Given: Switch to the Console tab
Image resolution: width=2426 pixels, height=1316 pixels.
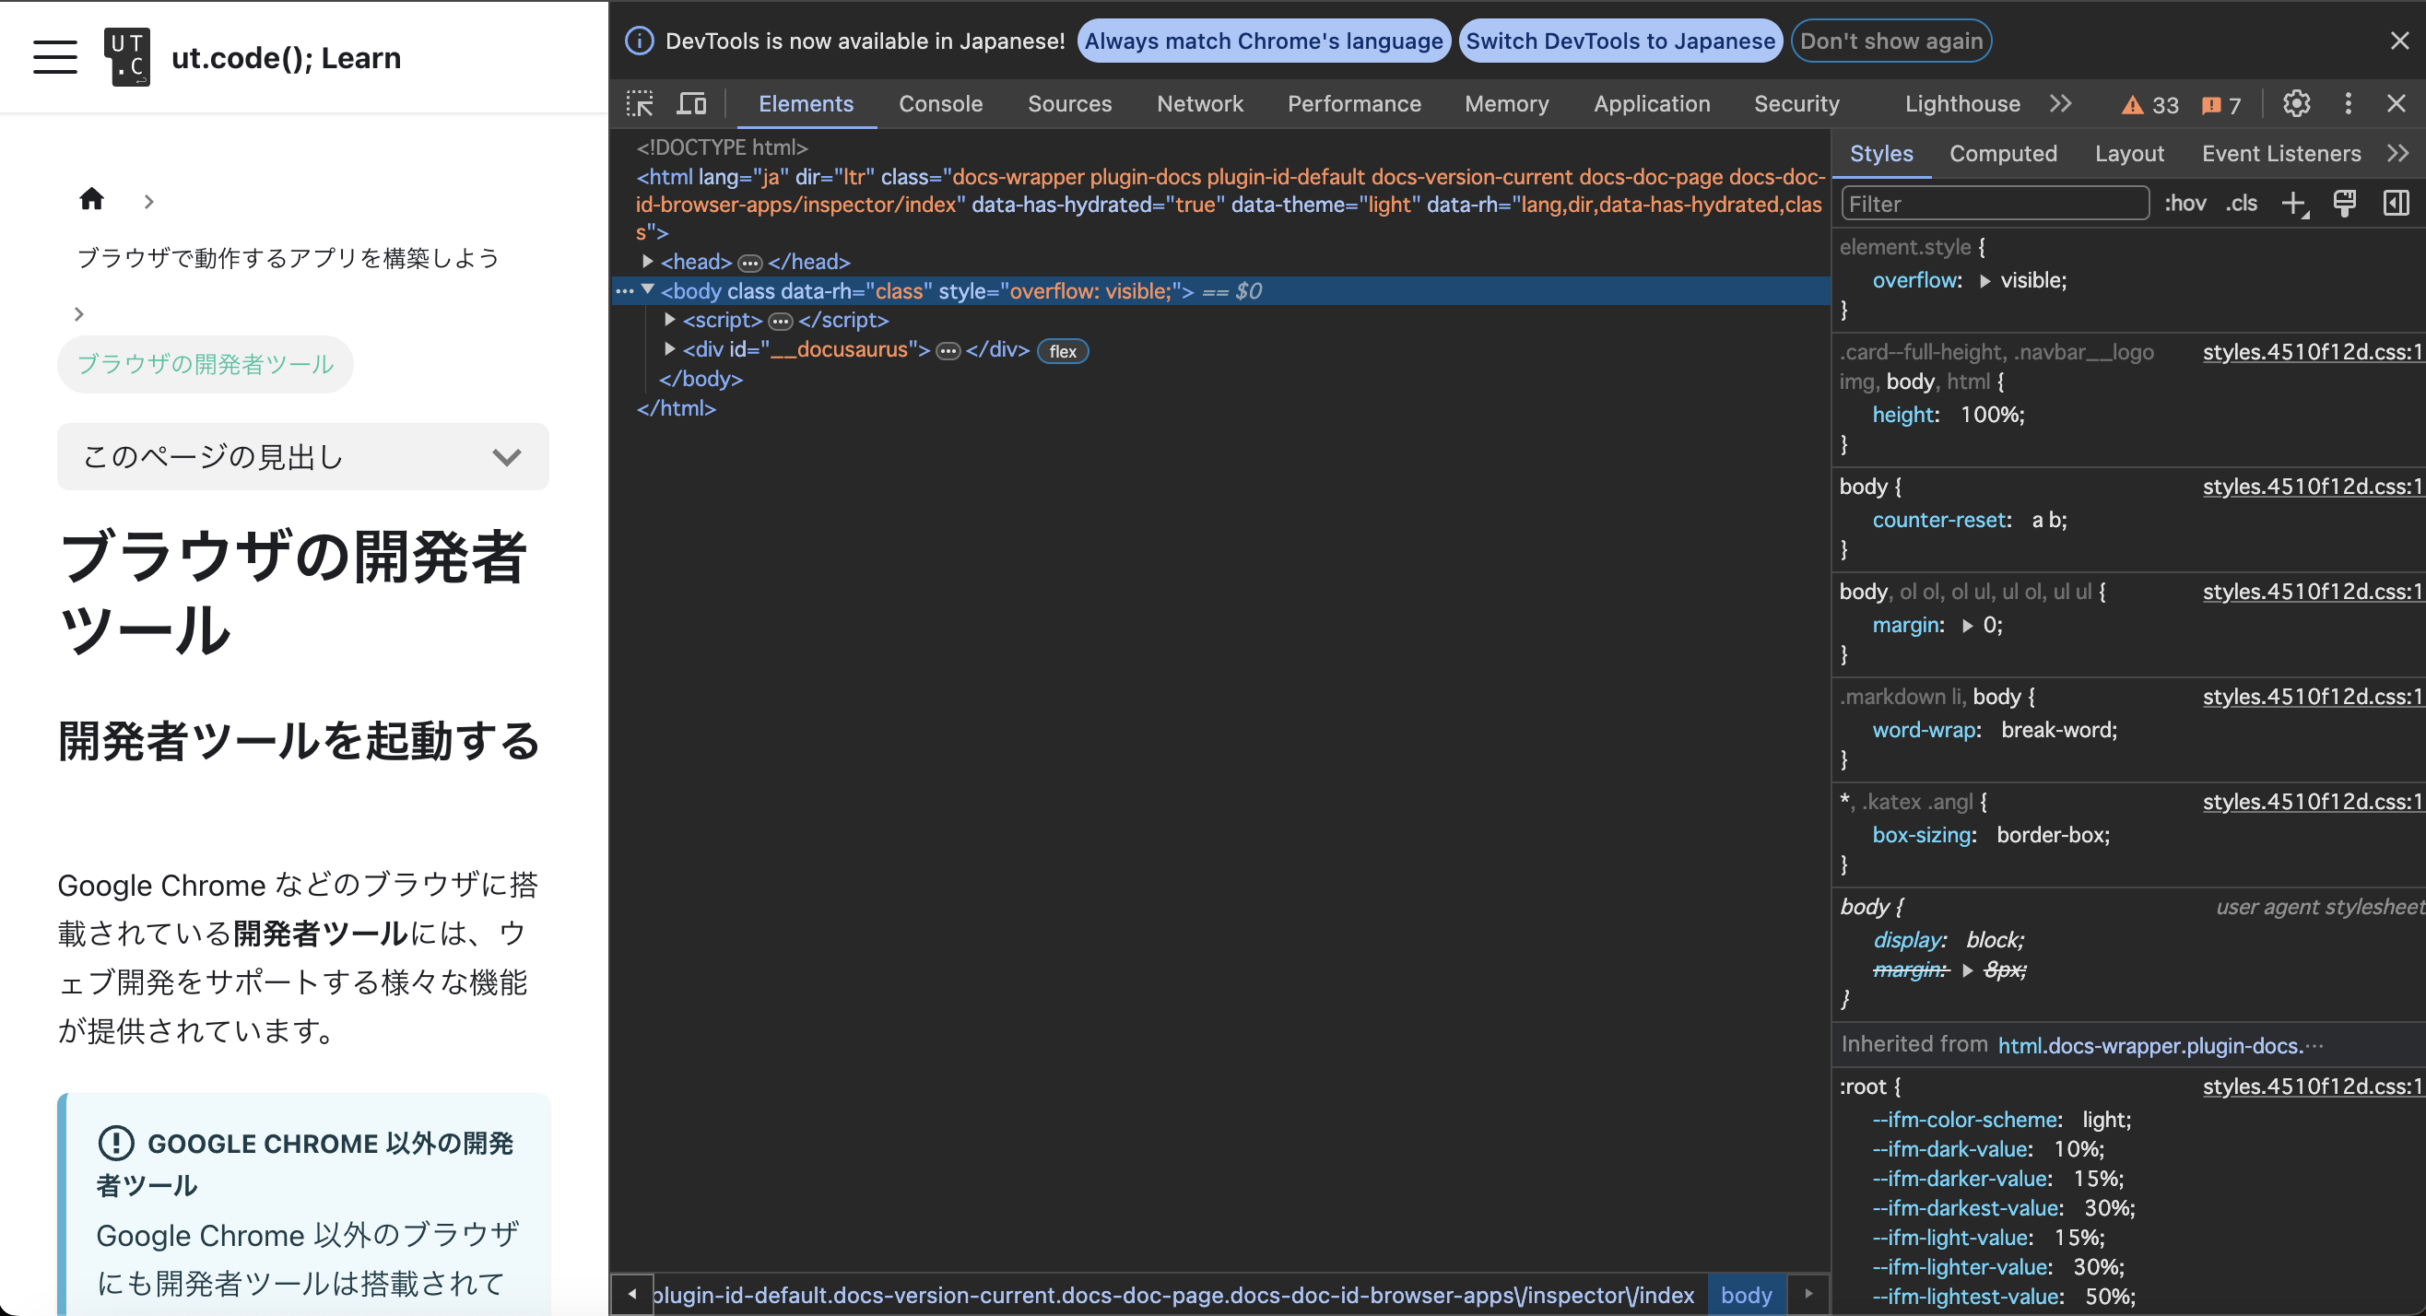Looking at the screenshot, I should pyautogui.click(x=942, y=102).
